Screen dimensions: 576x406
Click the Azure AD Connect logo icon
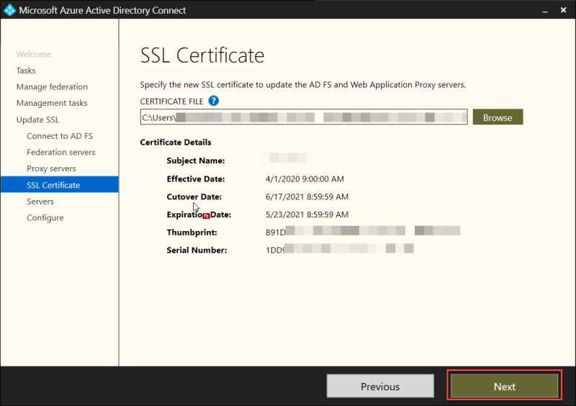(x=10, y=11)
